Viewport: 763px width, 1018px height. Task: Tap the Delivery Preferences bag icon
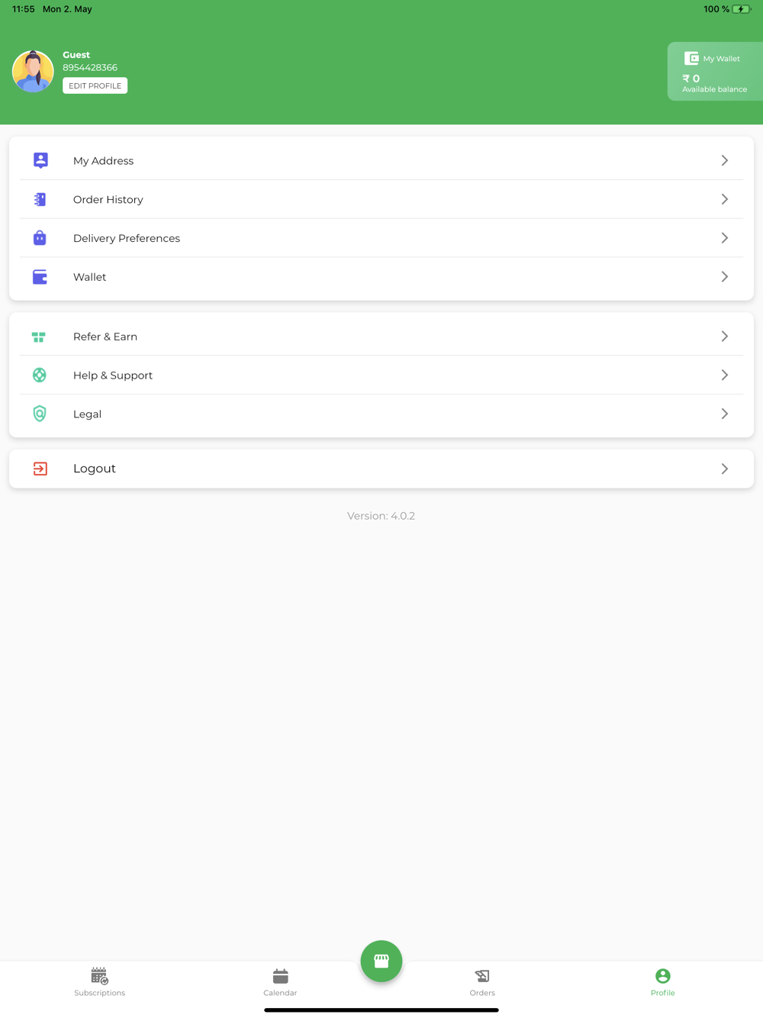point(40,238)
